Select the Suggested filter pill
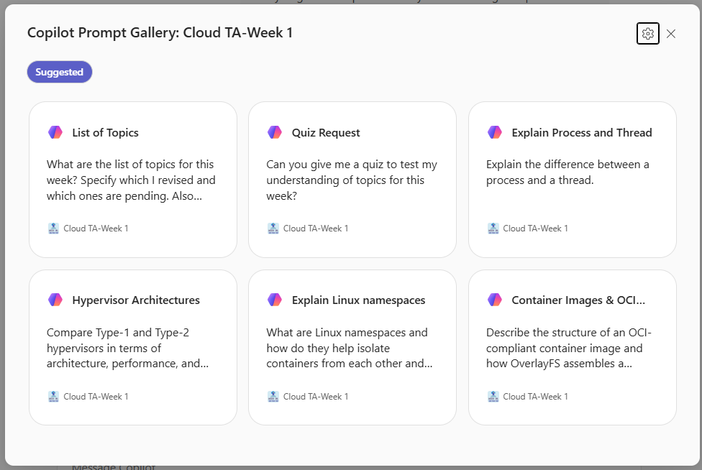Screen dimensions: 702x470 click(60, 72)
